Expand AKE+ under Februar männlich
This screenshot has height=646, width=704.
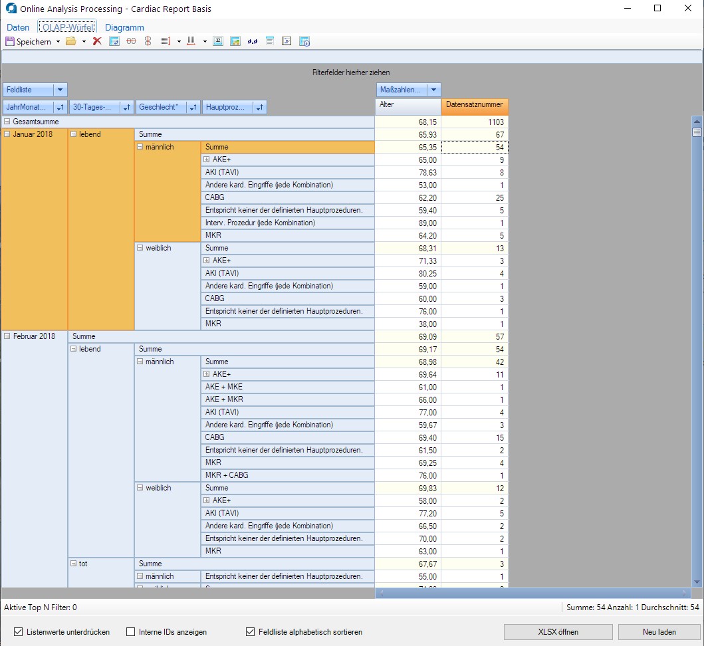(x=206, y=374)
